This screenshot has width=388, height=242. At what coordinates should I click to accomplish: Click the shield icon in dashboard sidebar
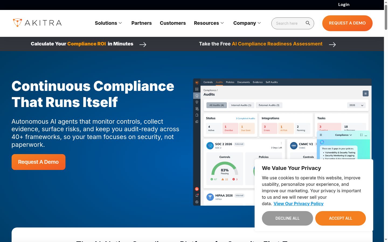point(197,102)
